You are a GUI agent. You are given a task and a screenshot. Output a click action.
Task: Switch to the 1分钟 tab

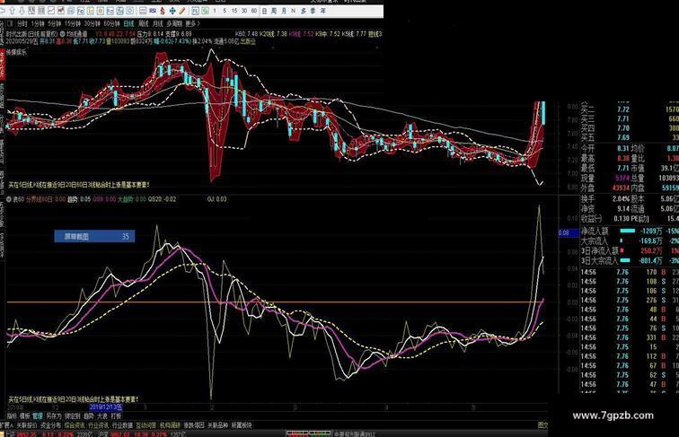38,24
